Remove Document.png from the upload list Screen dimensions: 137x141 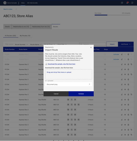tap(89, 84)
